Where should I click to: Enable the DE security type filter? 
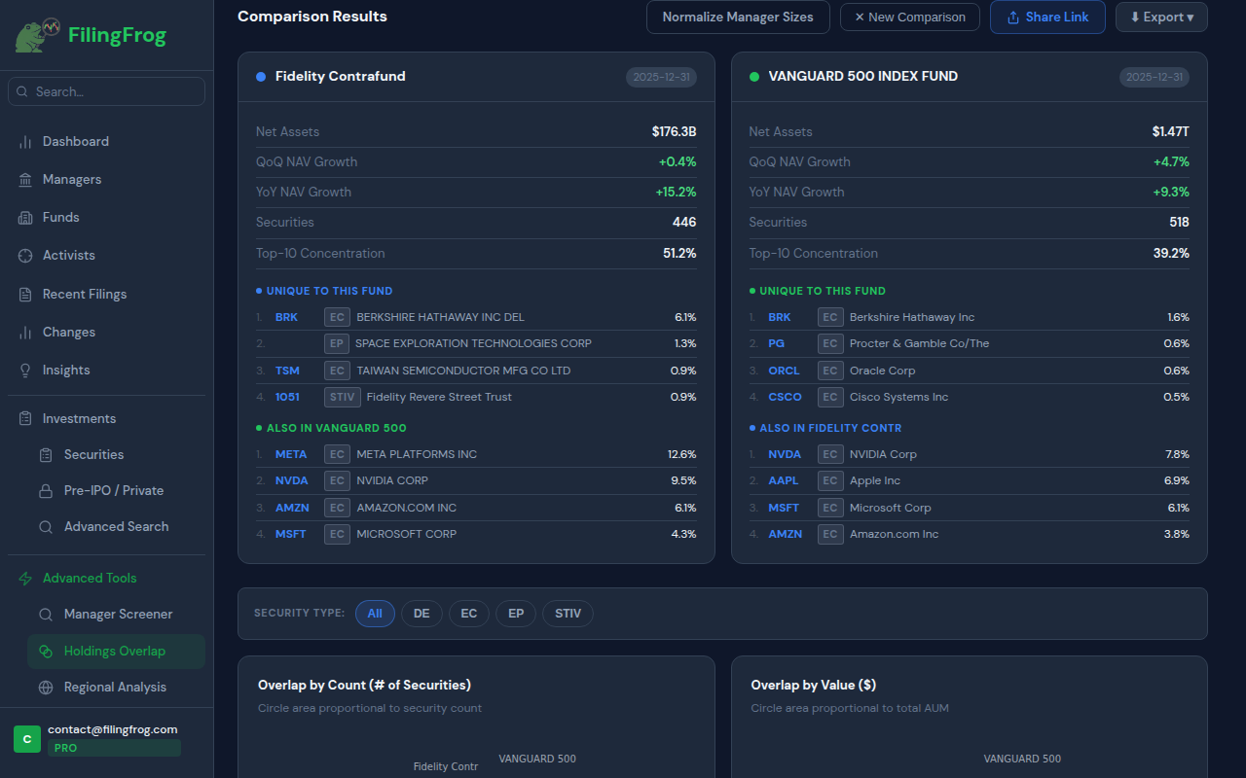pos(421,613)
